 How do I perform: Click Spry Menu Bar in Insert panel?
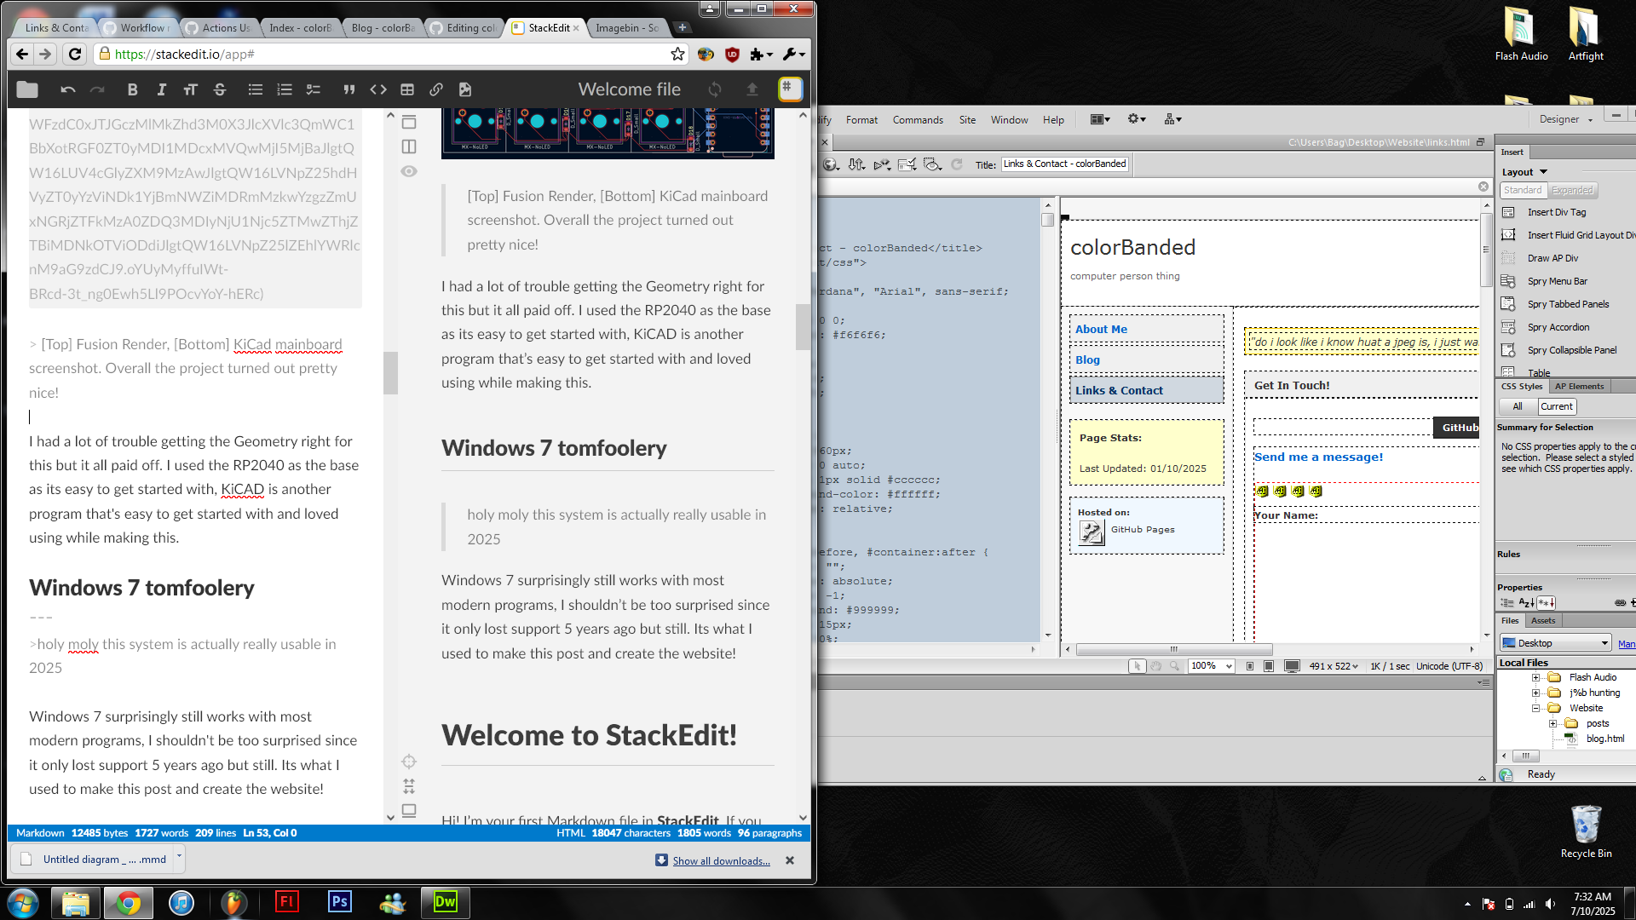coord(1557,281)
